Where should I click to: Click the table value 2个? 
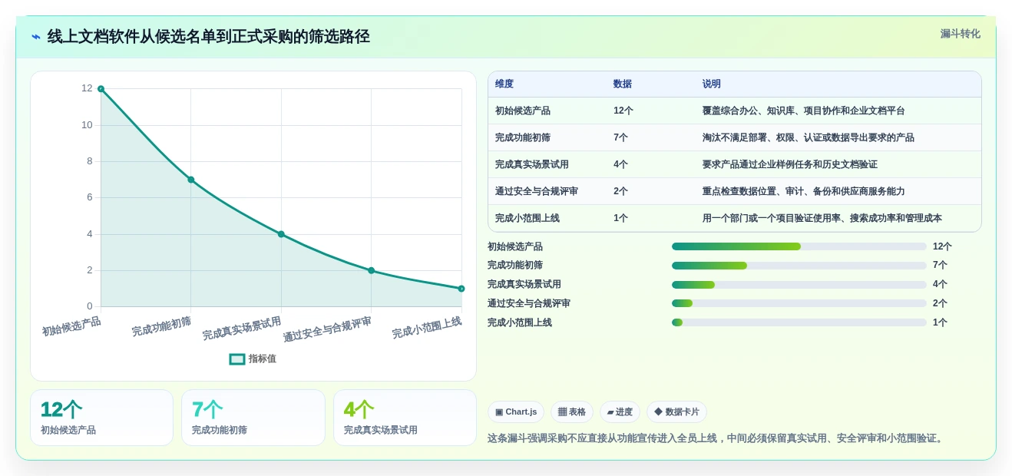[621, 192]
